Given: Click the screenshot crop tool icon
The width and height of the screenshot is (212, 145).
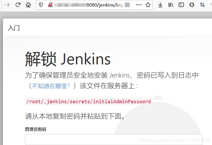Looking at the screenshot, I should point(202,5).
